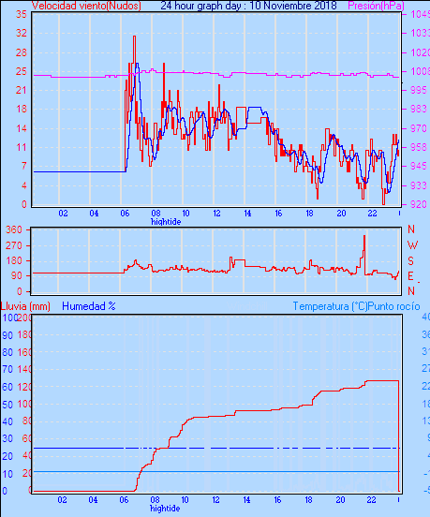Click the 7 knots label on wind axis
The height and width of the screenshot is (517, 430).
click(24, 166)
